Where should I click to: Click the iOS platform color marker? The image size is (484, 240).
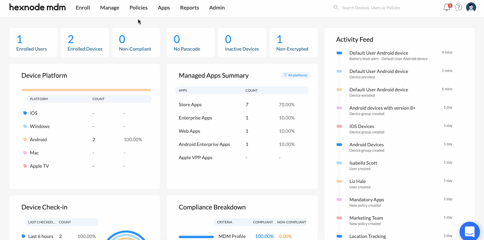pyautogui.click(x=25, y=113)
